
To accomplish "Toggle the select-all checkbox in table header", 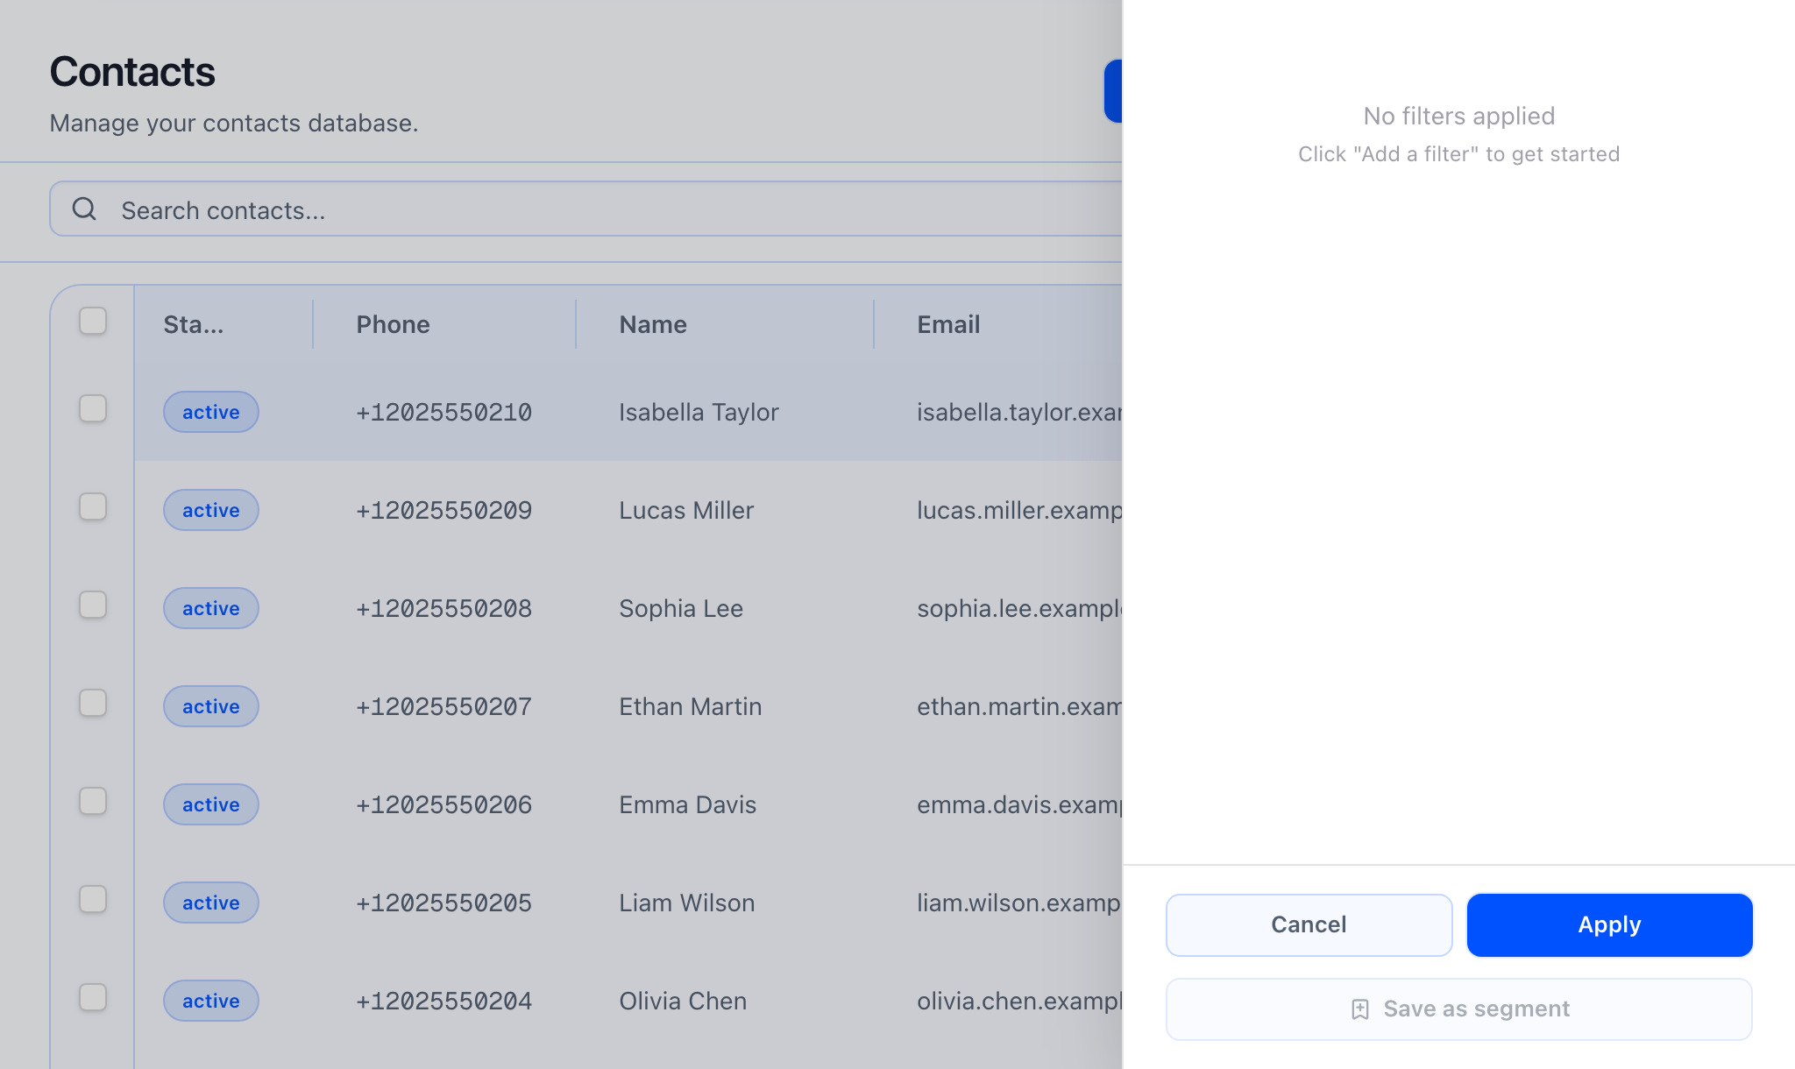I will pos(93,321).
